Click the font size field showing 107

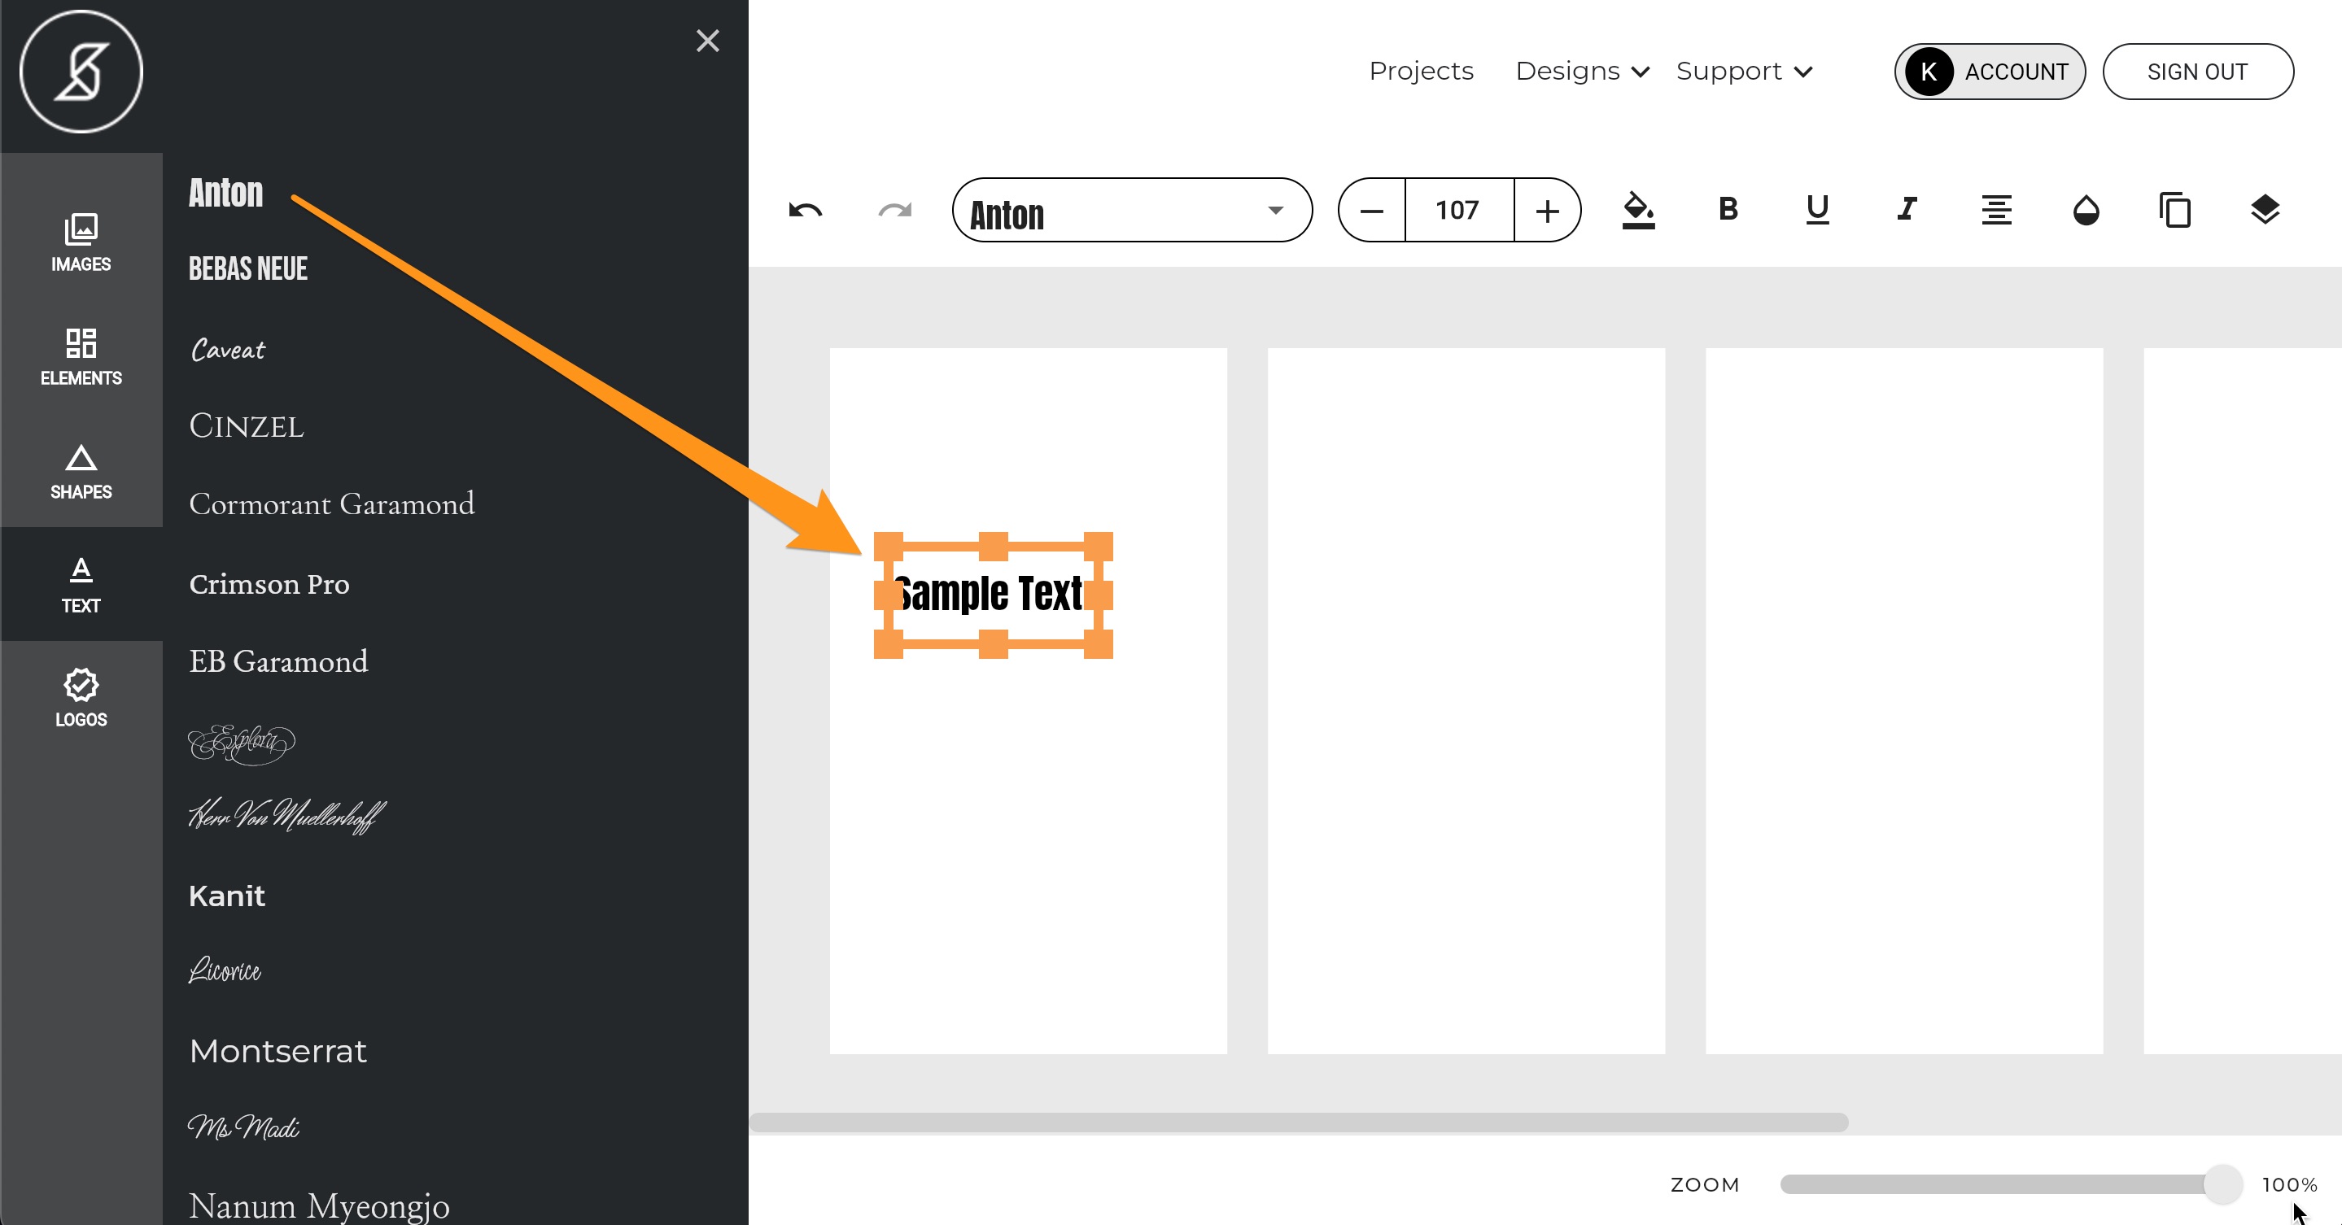point(1459,211)
